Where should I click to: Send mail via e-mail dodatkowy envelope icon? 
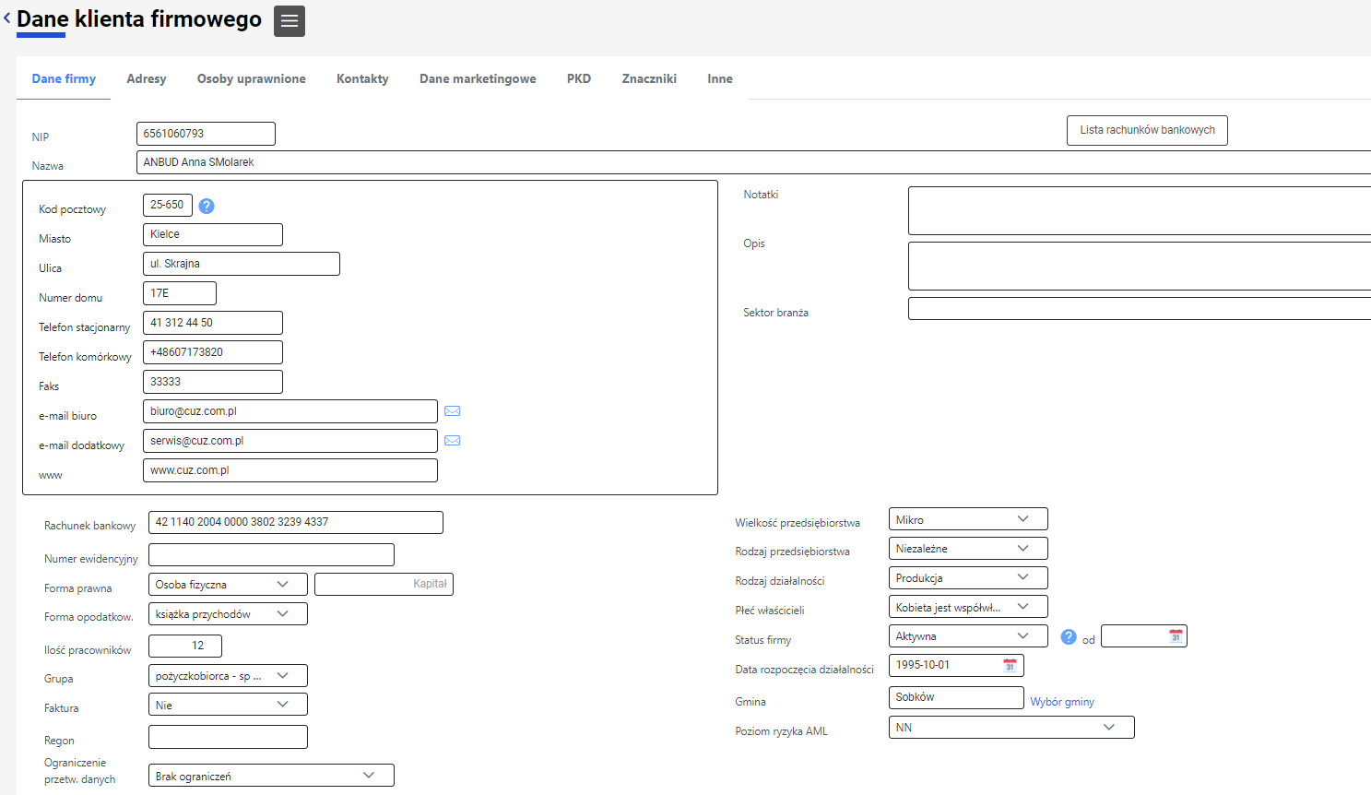coord(453,441)
